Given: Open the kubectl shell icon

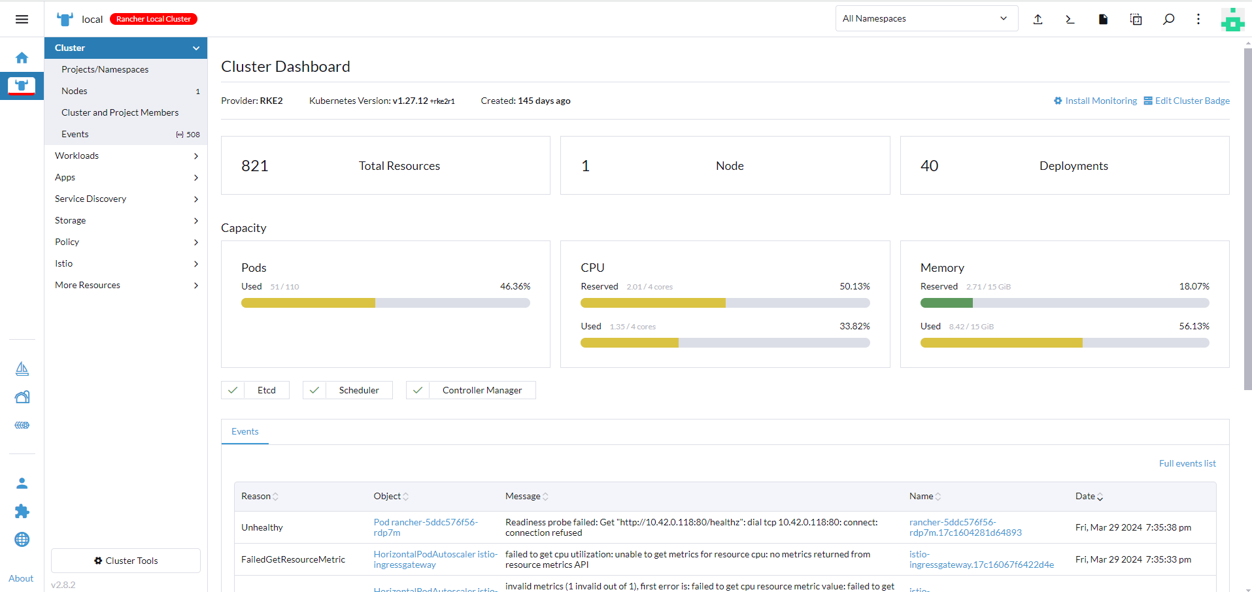Looking at the screenshot, I should tap(1070, 19).
